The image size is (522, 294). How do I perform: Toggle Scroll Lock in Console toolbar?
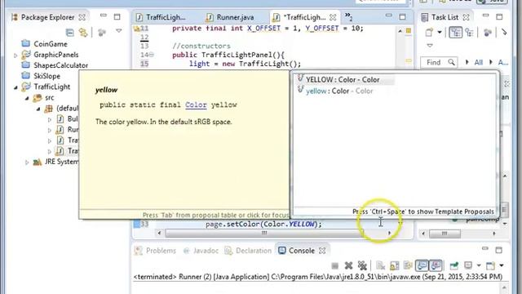394,265
